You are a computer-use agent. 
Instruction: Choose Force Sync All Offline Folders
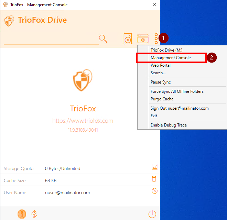click(x=182, y=91)
